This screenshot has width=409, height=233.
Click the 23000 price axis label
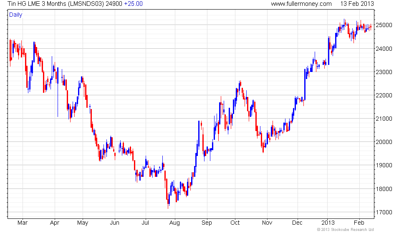[x=384, y=72]
